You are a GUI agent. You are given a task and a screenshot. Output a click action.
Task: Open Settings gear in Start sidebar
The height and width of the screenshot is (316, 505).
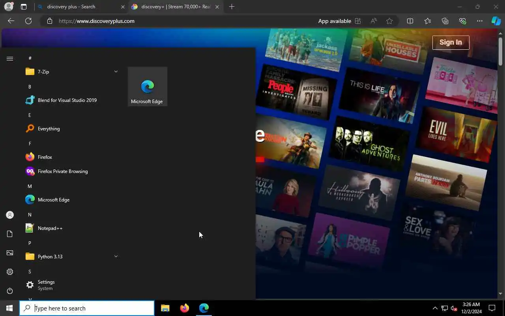point(10,272)
